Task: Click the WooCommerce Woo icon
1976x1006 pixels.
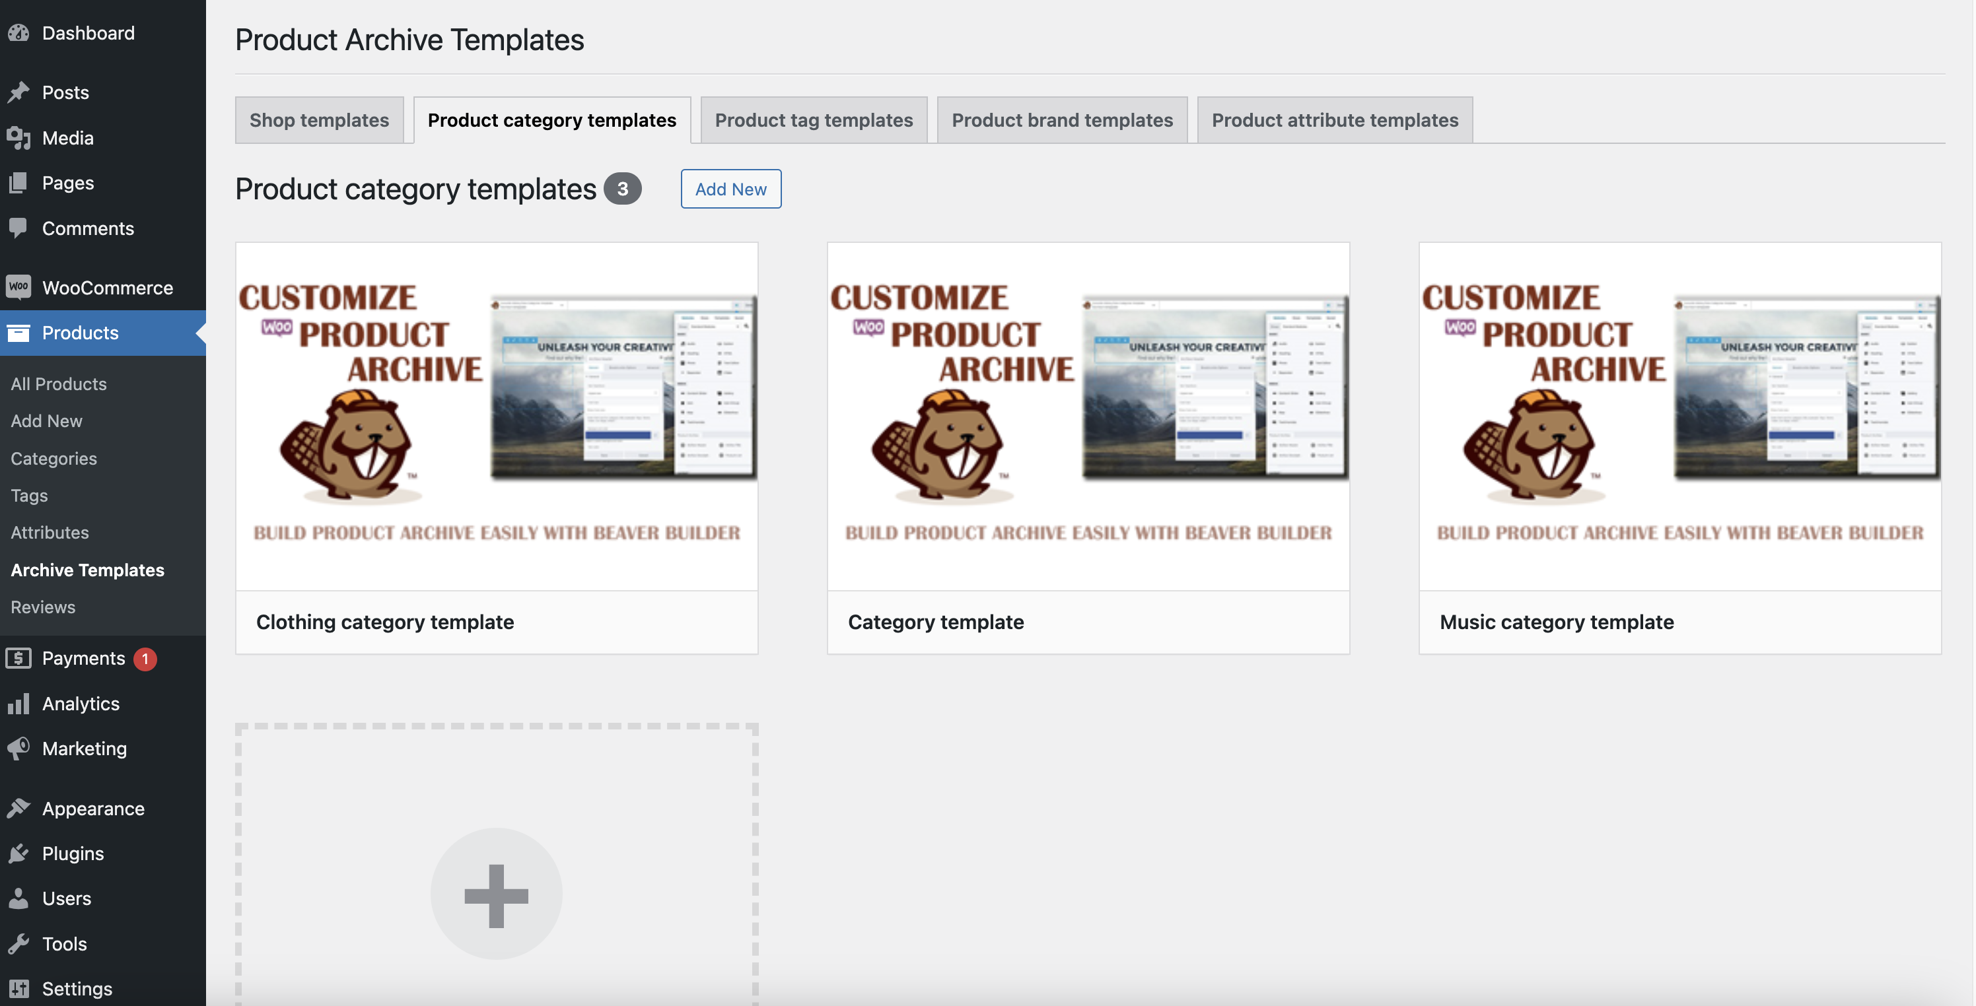Action: click(18, 286)
